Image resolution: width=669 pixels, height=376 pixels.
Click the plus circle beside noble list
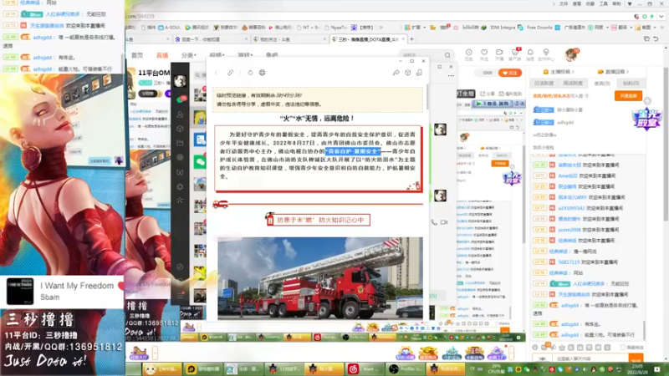[x=647, y=100]
